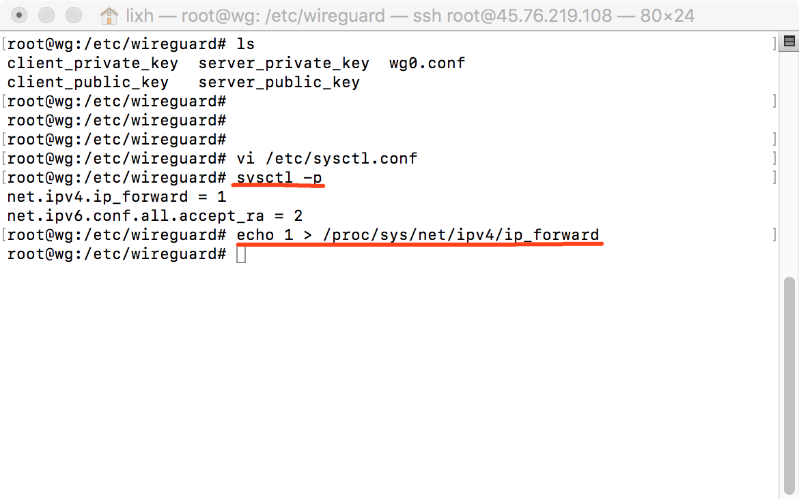Click the server_public_key filename

click(x=279, y=82)
